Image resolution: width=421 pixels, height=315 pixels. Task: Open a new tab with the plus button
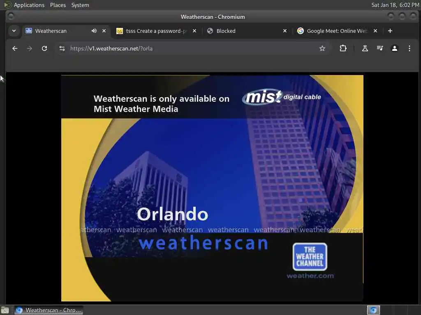pyautogui.click(x=390, y=31)
